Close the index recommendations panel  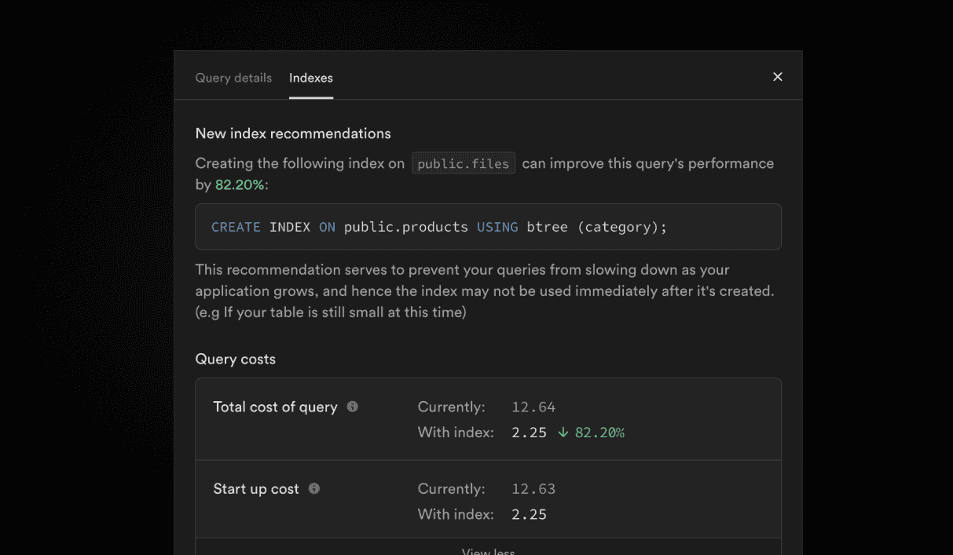tap(778, 77)
